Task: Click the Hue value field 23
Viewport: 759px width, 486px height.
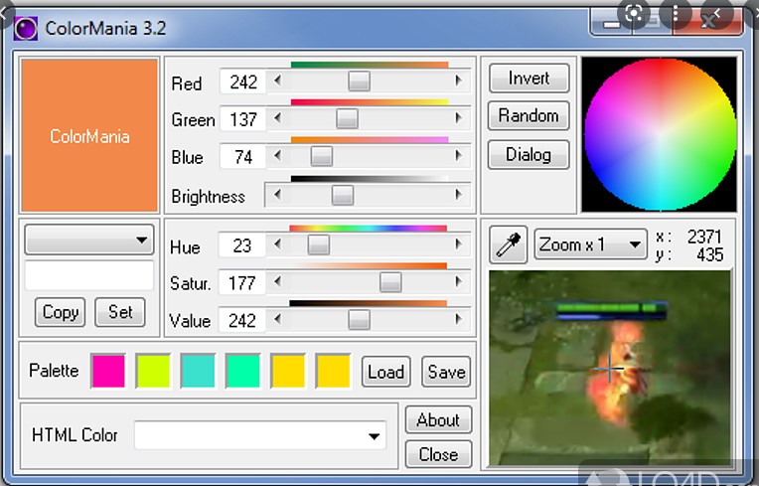Action: [241, 245]
